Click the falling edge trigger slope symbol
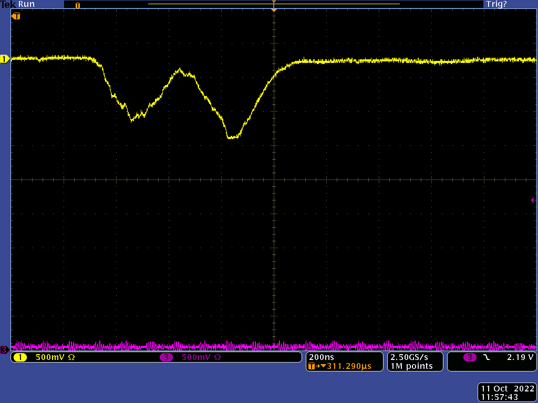This screenshot has height=403, width=538. pyautogui.click(x=487, y=357)
